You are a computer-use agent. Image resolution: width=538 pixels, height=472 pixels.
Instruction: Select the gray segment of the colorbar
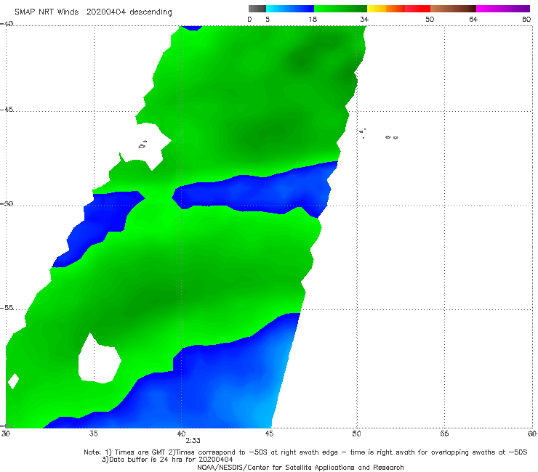click(x=257, y=9)
